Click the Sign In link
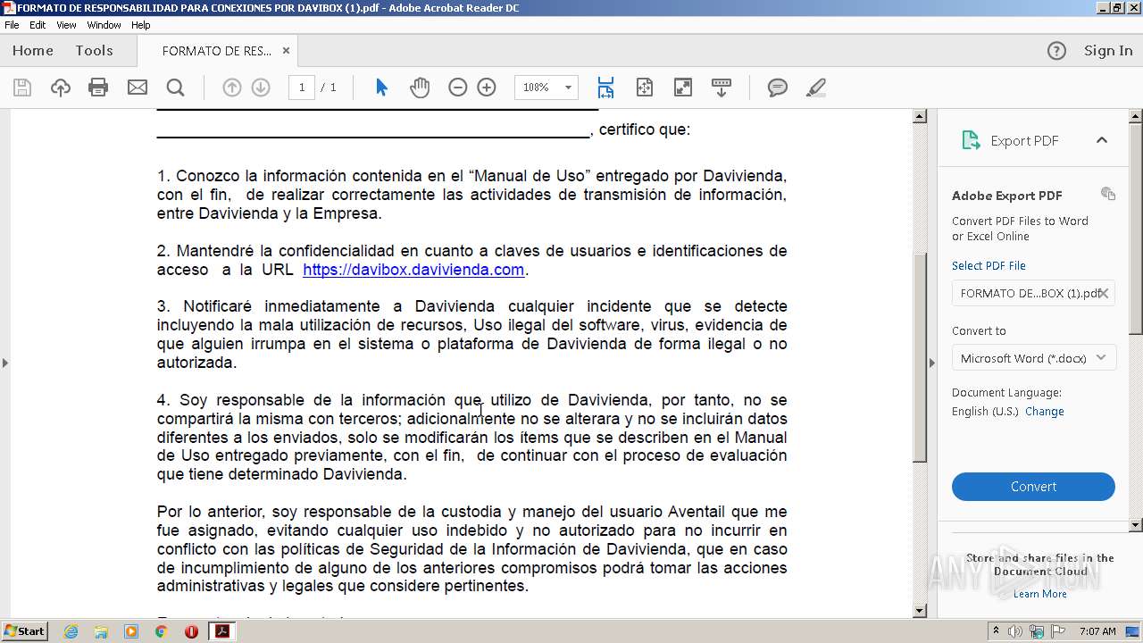Screen dimensions: 1143x643 pos(1108,51)
